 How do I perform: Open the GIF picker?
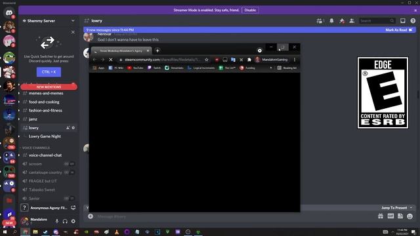coord(390,216)
